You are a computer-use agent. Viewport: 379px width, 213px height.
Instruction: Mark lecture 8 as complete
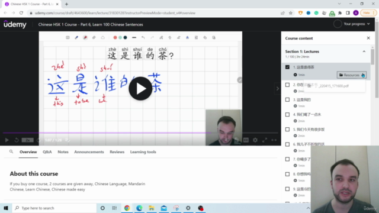[x=287, y=174]
